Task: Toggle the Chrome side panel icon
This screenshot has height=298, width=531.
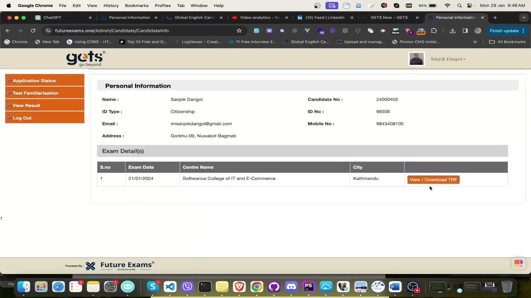Action: click(x=465, y=31)
